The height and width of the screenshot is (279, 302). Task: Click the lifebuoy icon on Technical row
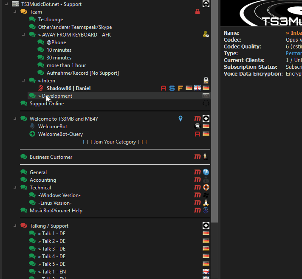(206, 187)
